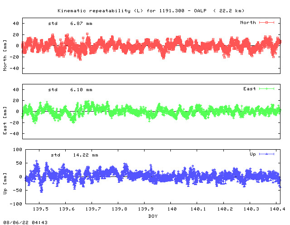Select the 'std 6.10 mm' label
The image size is (290, 225).
pyautogui.click(x=70, y=90)
